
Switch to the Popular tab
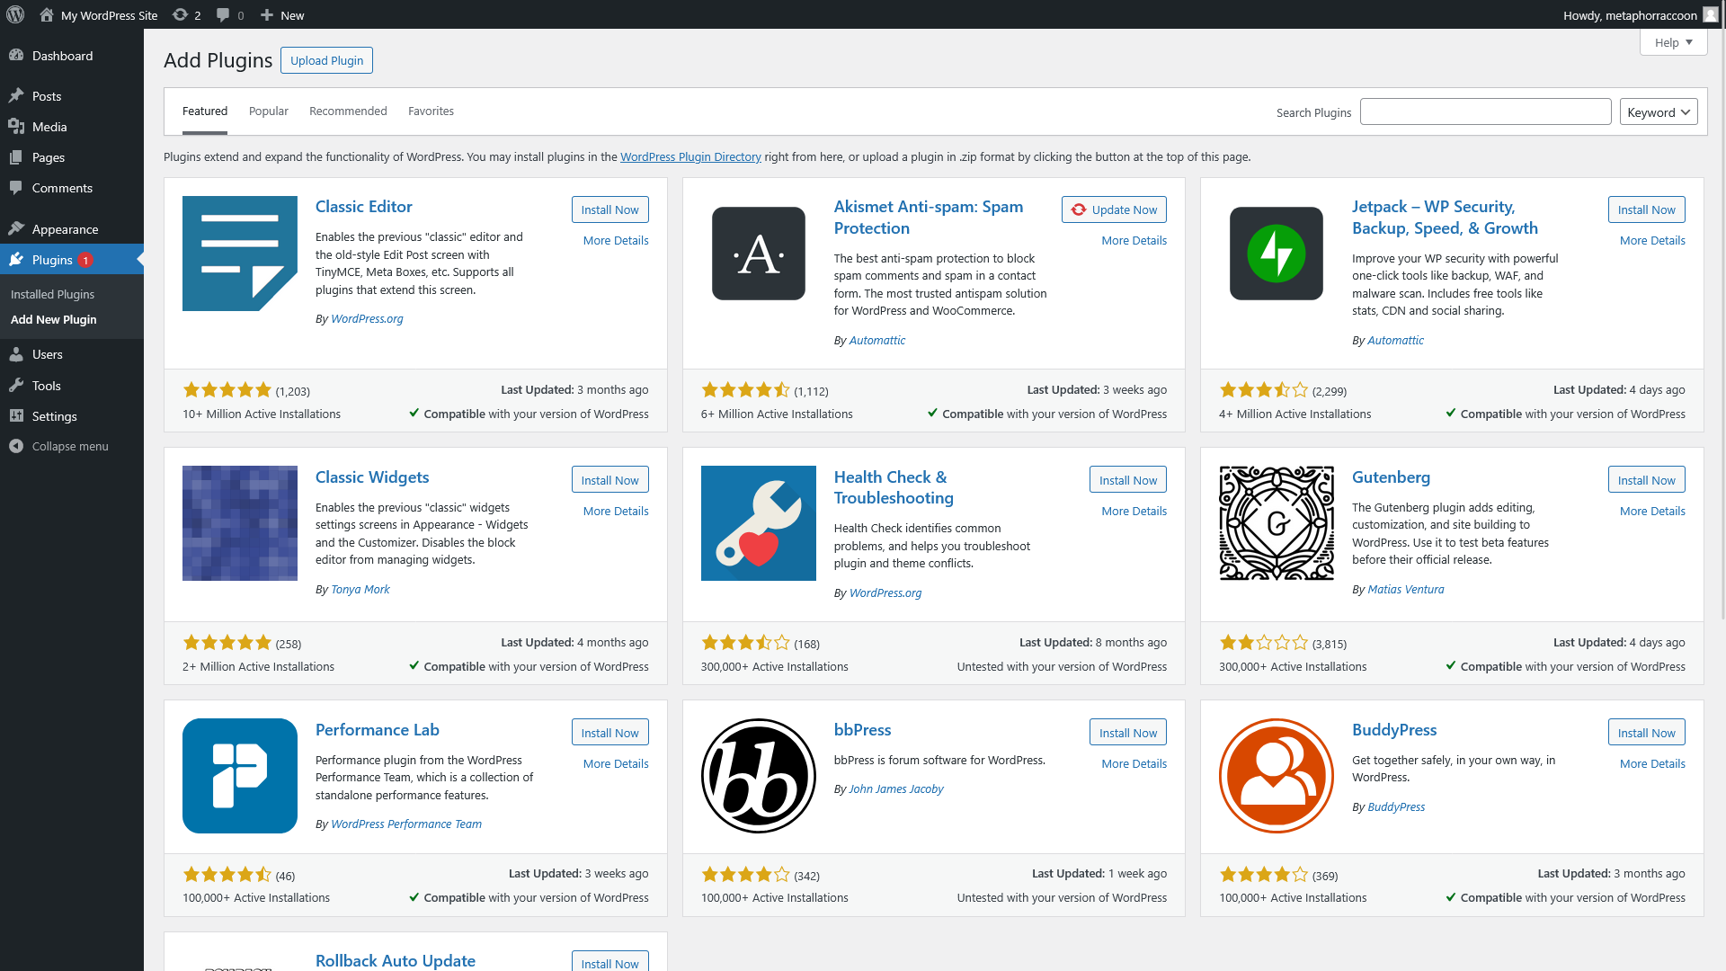(x=268, y=111)
